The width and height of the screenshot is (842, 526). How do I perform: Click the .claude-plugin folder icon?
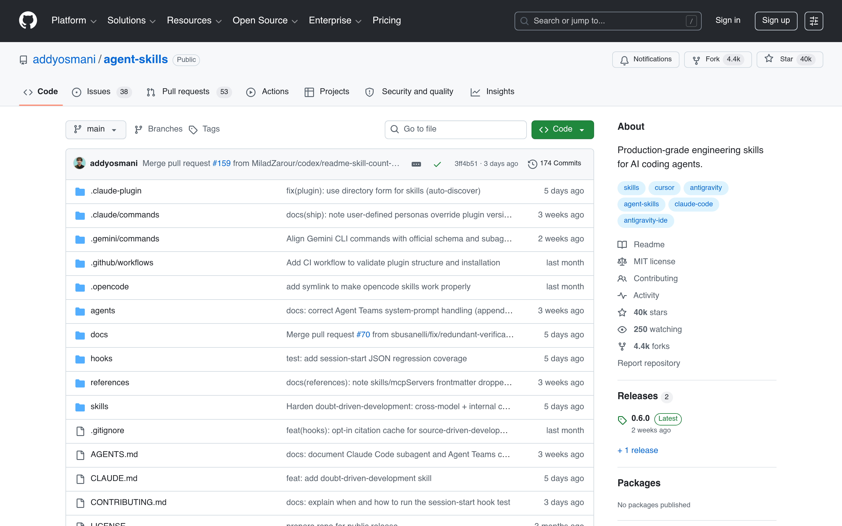80,191
